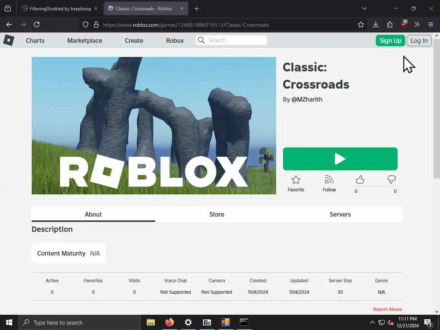Screen dimensions: 440x330
Task: Expand the more tools overflow chevron
Action: (x=417, y=25)
